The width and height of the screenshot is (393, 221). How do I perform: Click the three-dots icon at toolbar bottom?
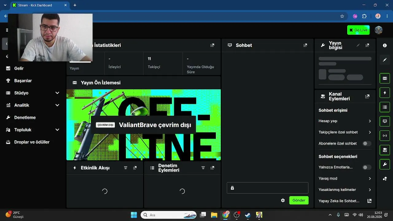(385, 179)
